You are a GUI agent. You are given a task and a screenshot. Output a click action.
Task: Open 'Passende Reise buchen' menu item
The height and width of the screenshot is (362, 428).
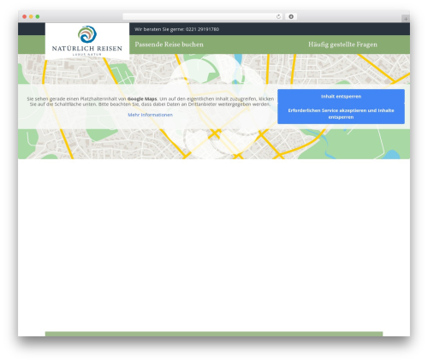[169, 45]
